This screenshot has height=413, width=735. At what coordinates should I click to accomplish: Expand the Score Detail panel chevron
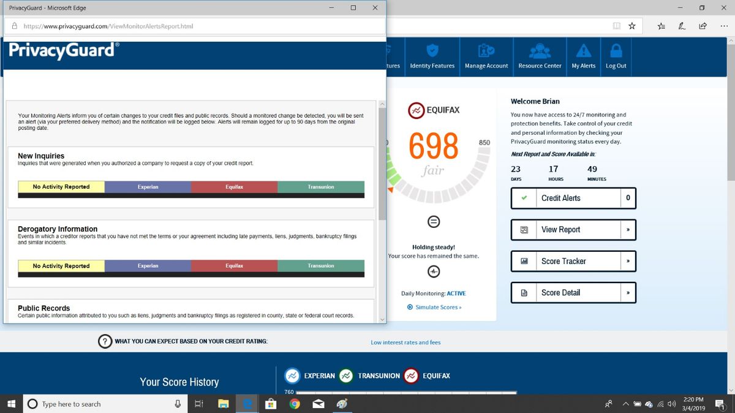[627, 292]
